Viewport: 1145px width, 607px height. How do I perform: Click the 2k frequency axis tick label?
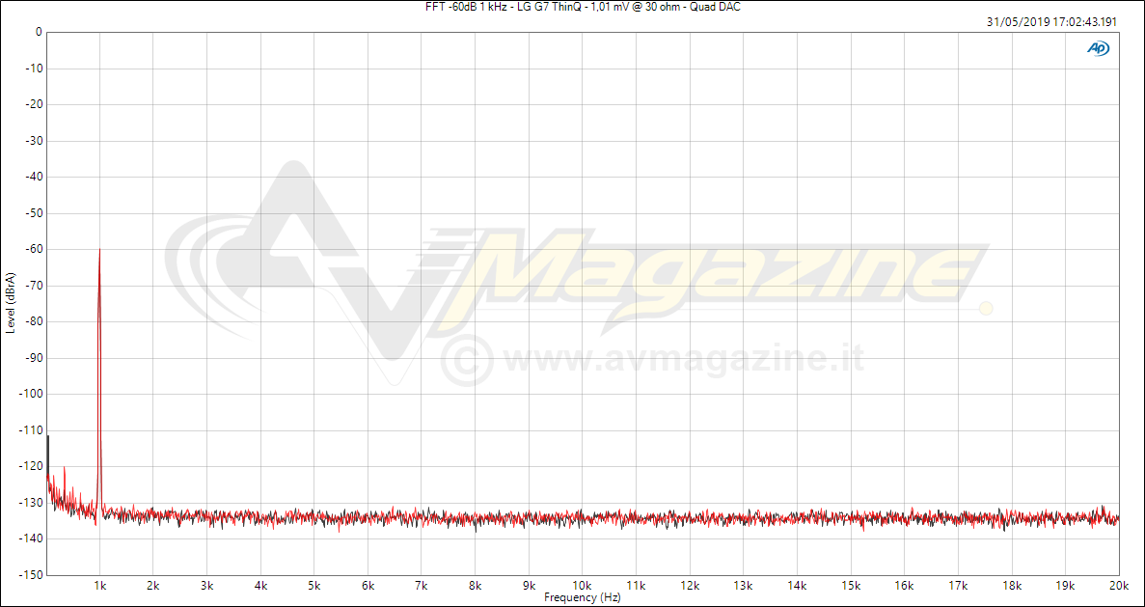[153, 586]
